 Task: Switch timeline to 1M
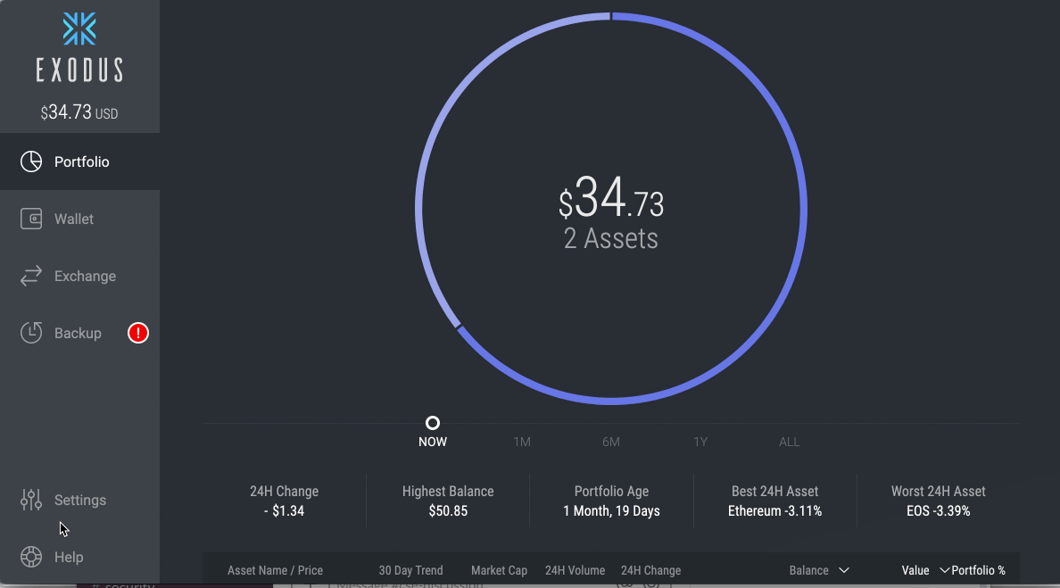522,442
